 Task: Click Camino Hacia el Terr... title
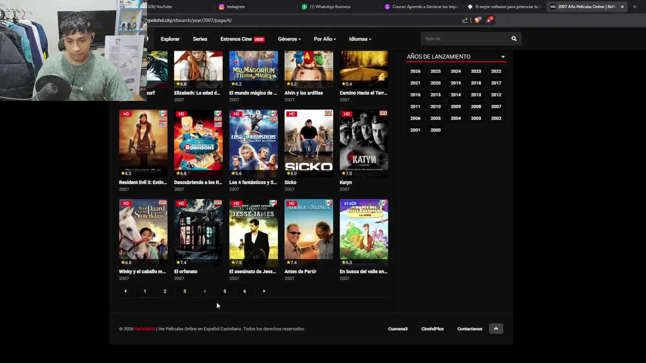[363, 93]
